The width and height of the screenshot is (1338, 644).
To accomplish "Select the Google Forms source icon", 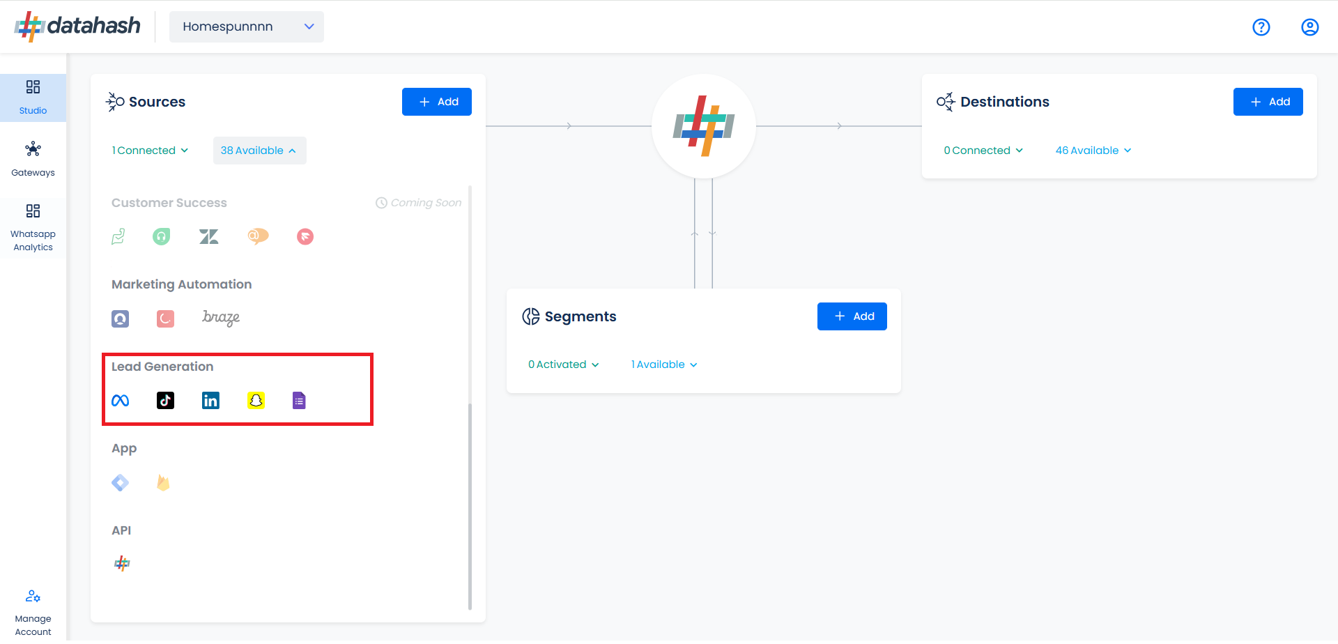I will pyautogui.click(x=299, y=401).
